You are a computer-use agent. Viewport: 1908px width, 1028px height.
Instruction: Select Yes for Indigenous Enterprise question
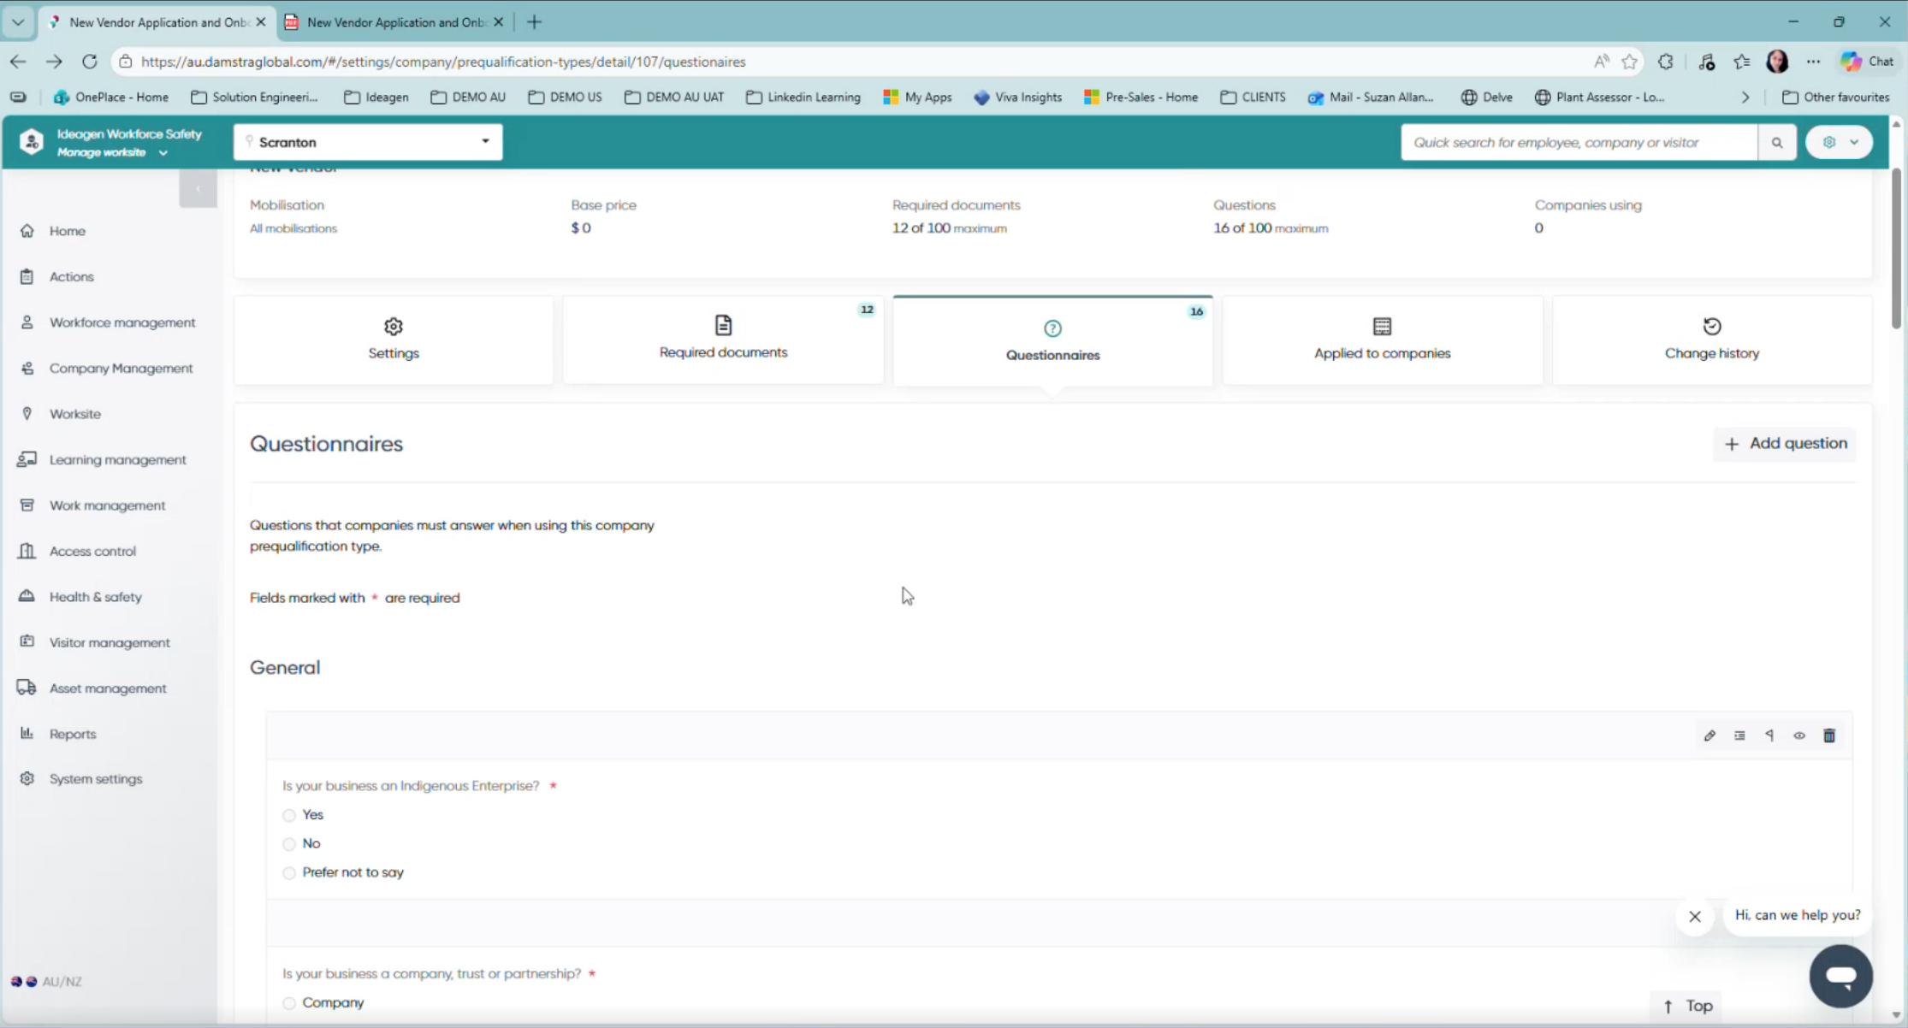pyautogui.click(x=289, y=814)
